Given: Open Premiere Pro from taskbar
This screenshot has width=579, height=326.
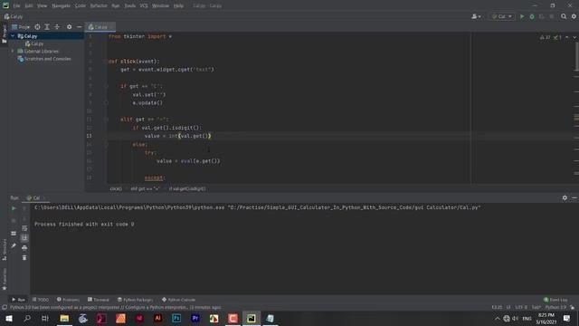Looking at the screenshot, I should (195, 318).
